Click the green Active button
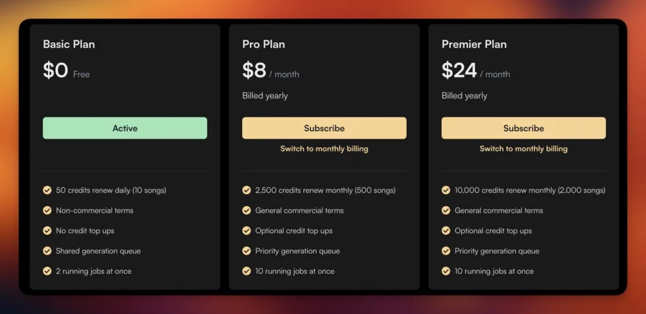 pyautogui.click(x=125, y=128)
